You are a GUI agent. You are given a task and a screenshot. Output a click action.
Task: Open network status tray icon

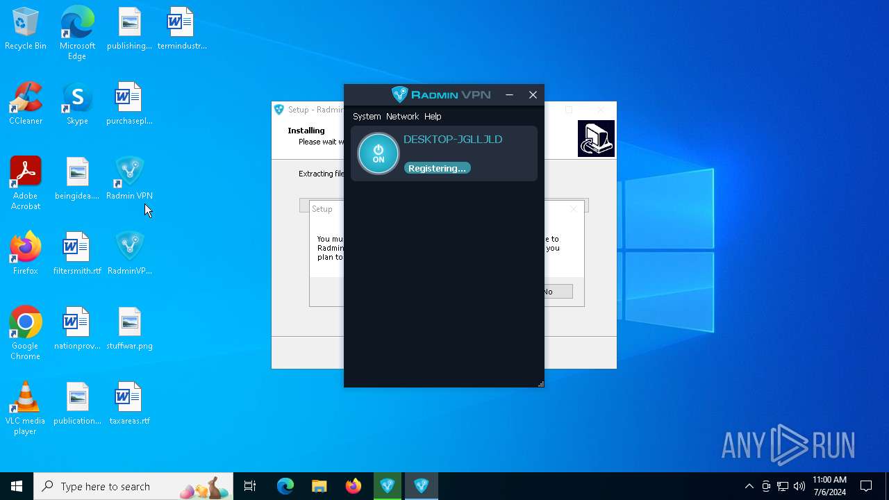pyautogui.click(x=783, y=486)
